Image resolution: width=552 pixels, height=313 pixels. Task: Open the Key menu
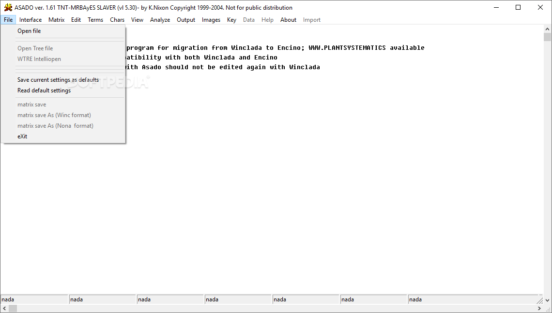tap(231, 20)
